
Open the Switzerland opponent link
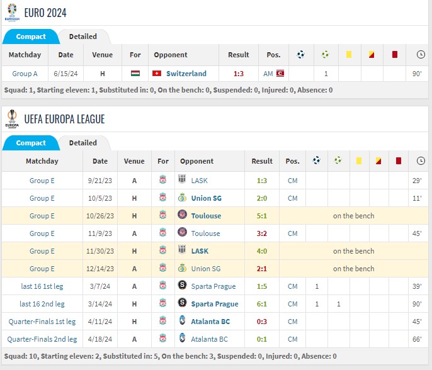186,74
